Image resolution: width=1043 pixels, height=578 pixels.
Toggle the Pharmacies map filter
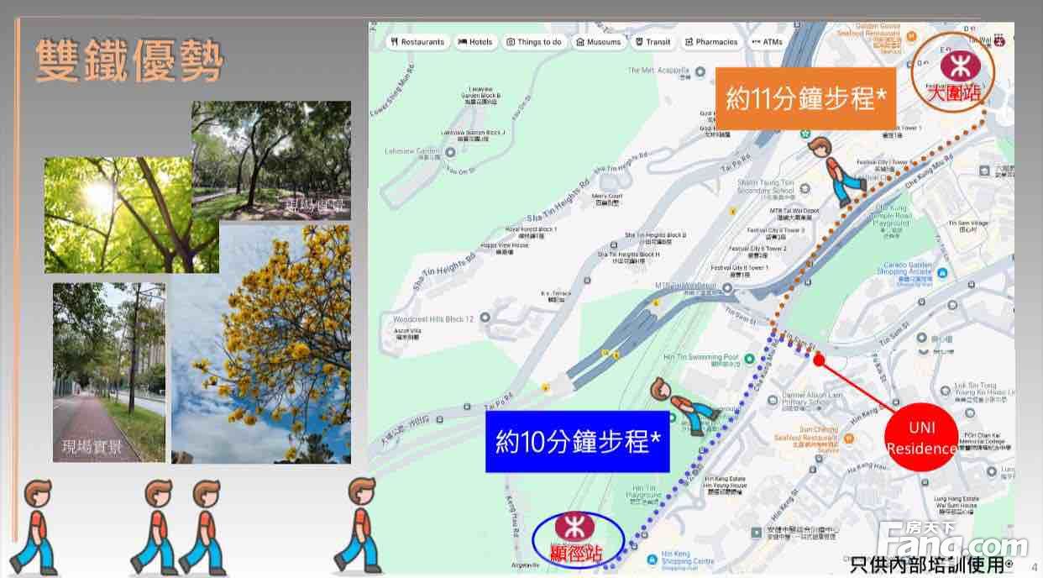point(710,42)
